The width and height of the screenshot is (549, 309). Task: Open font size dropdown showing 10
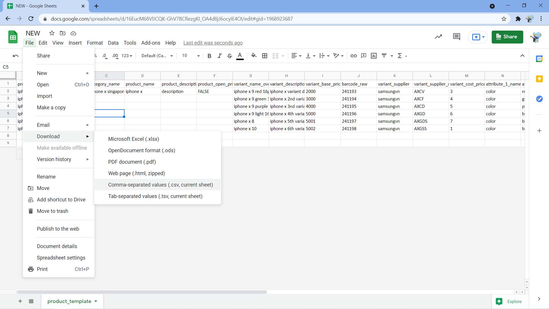(191, 56)
